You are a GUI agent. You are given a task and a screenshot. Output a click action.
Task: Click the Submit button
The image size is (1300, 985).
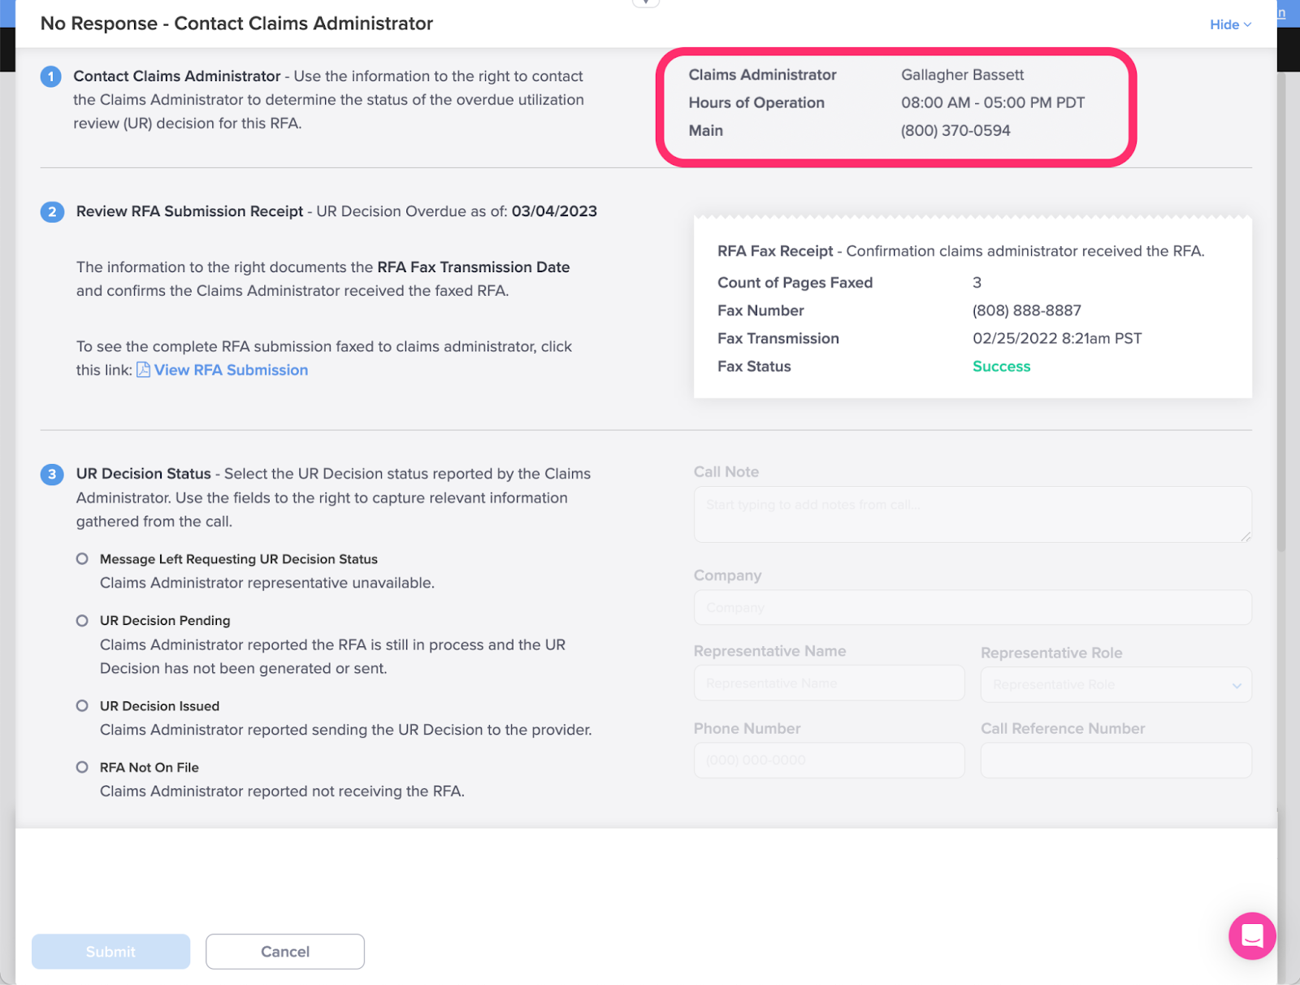coord(110,951)
